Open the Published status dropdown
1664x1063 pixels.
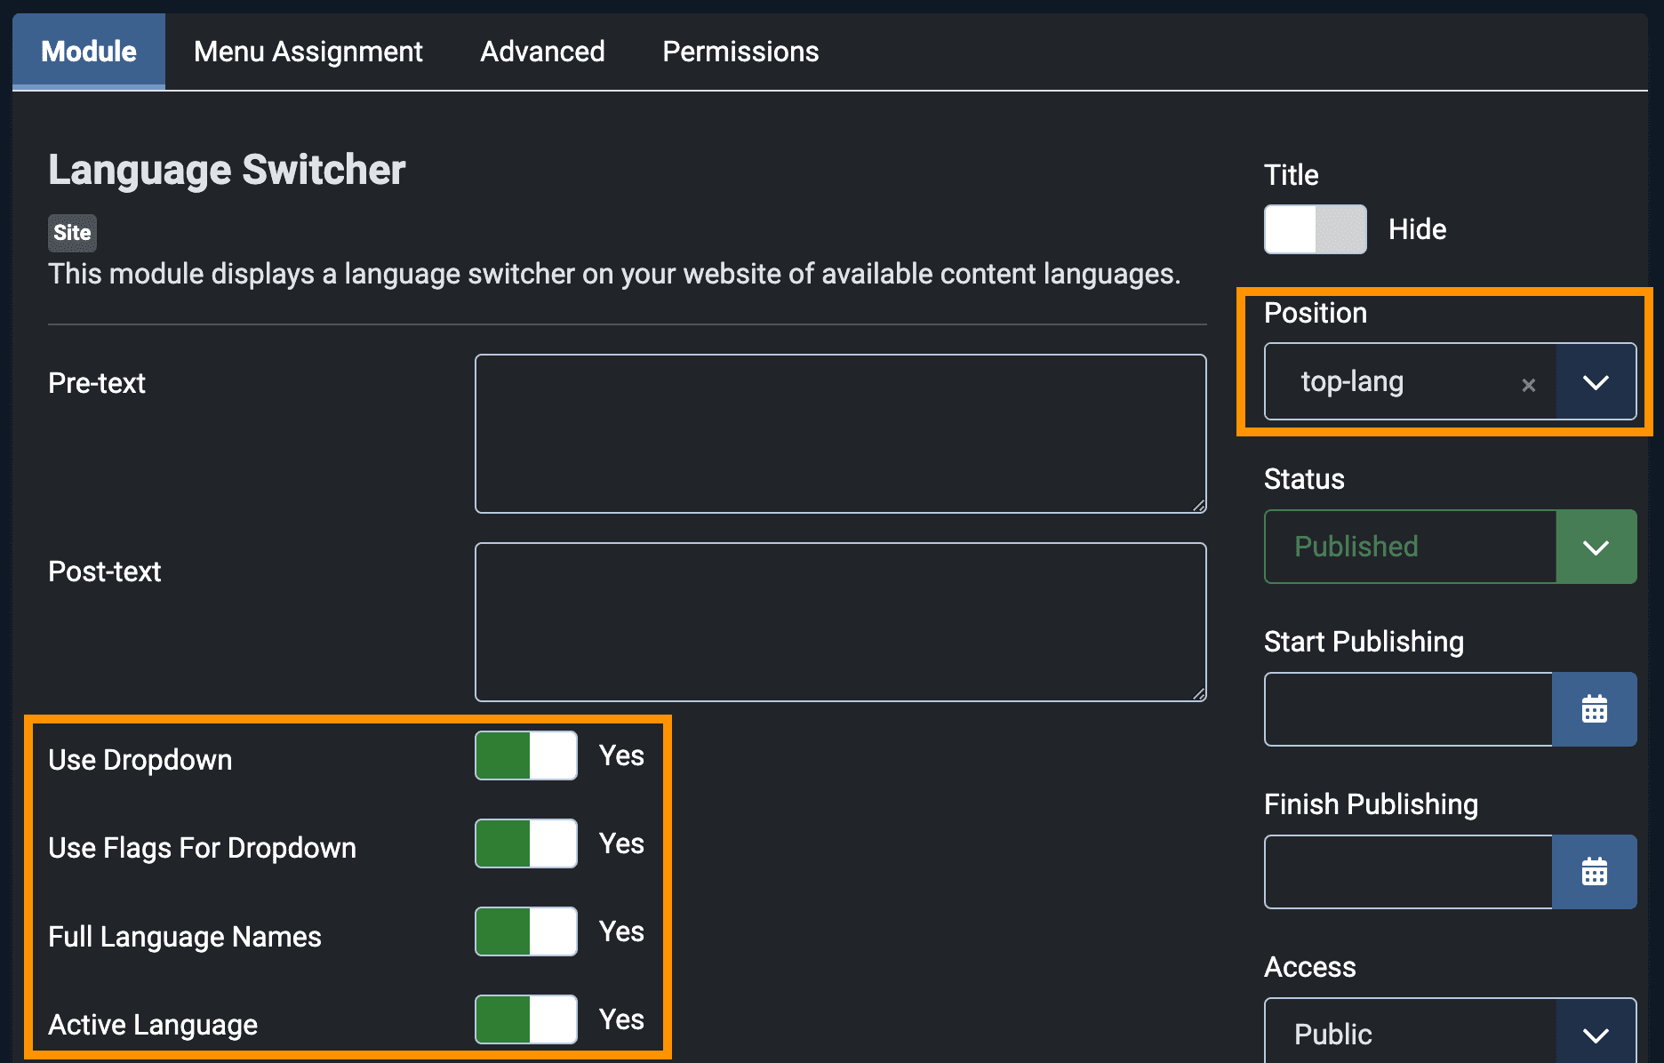tap(1596, 547)
